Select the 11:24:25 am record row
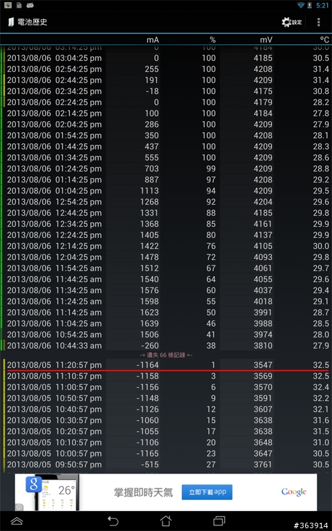Screen dimensions: 332x531 point(166,301)
